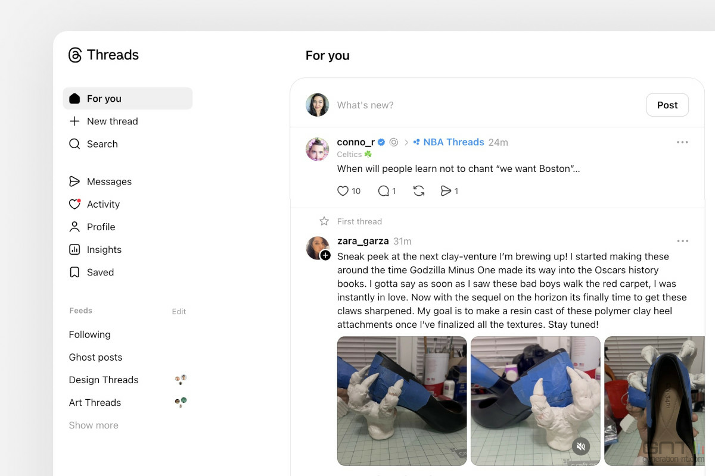Click the Post button

click(x=667, y=105)
